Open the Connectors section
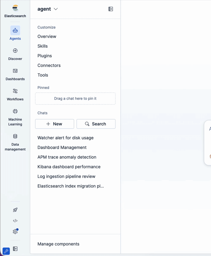The image size is (211, 256). click(49, 65)
